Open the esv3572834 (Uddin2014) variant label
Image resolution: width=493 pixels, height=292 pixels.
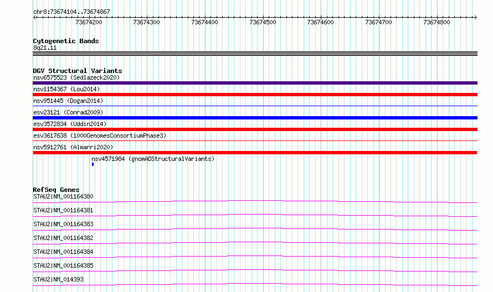pyautogui.click(x=70, y=124)
